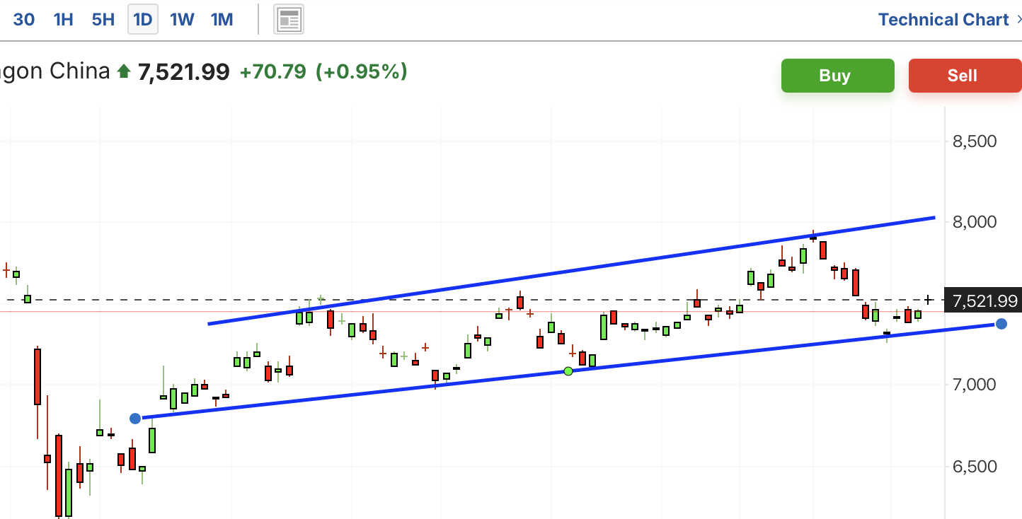Screen dimensions: 1022x519
Task: Click the upper blue channel trendline
Action: 572,271
